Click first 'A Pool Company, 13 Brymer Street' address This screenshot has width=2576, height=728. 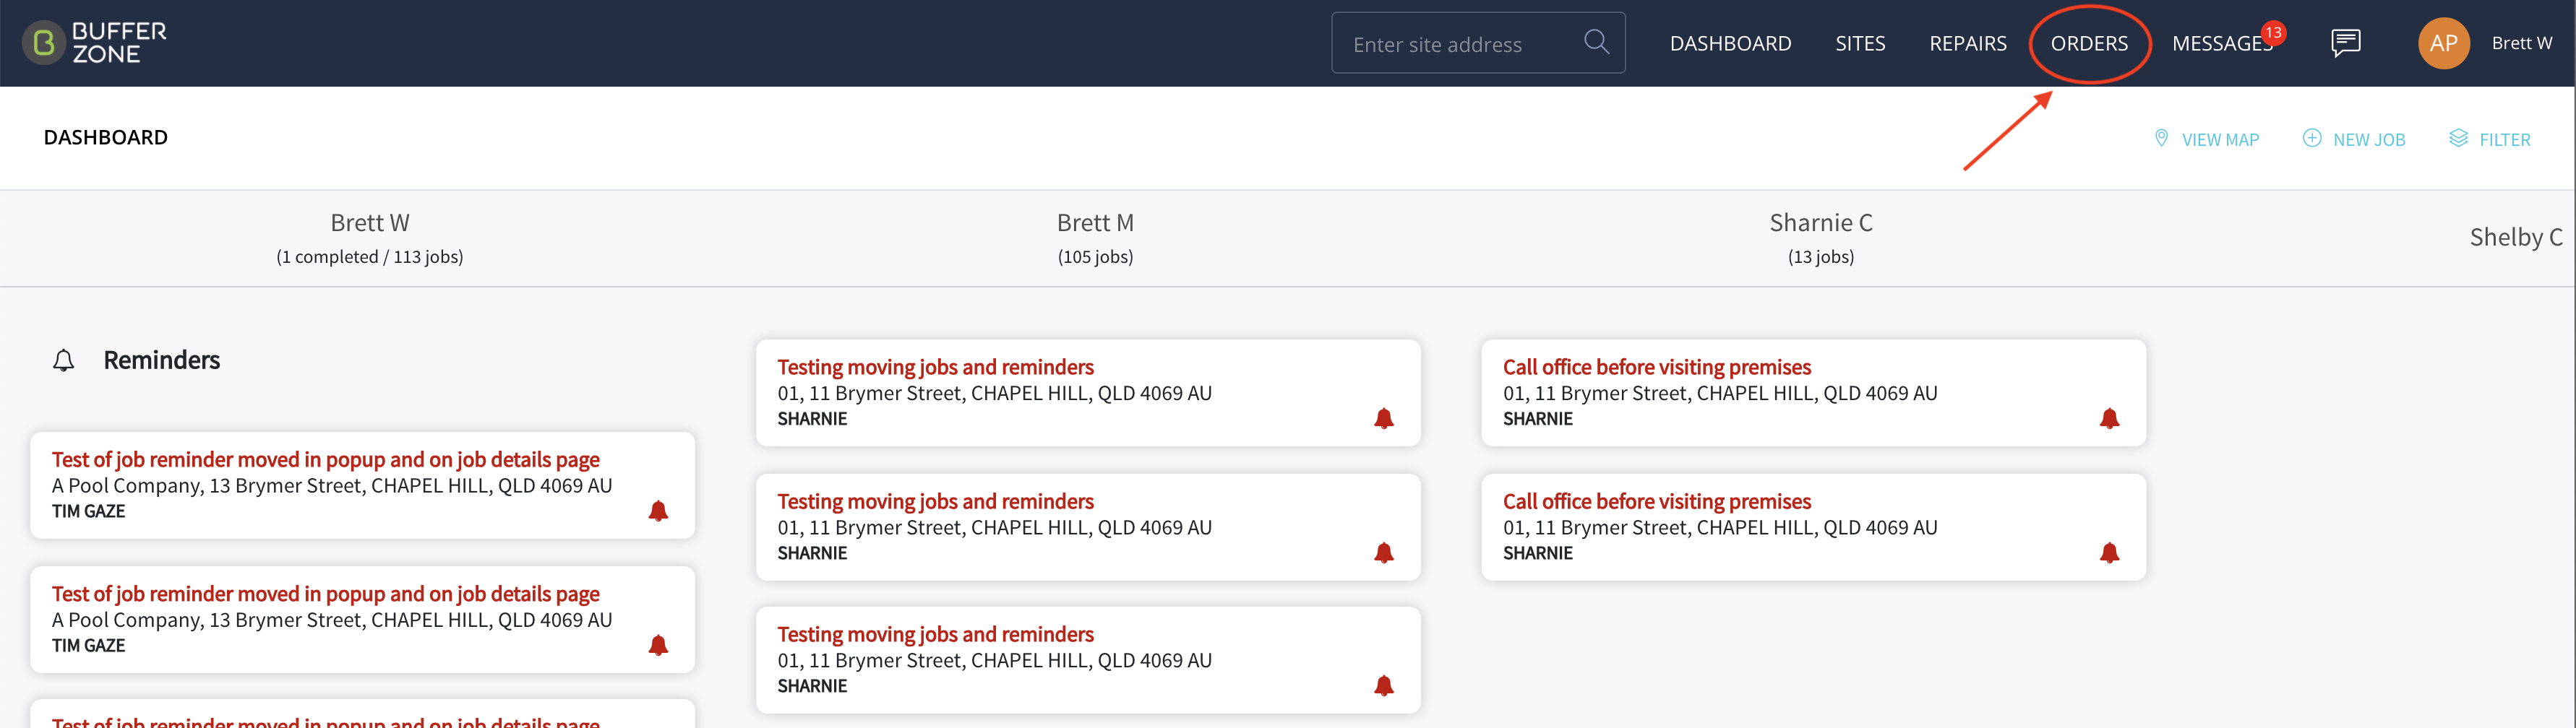331,485
